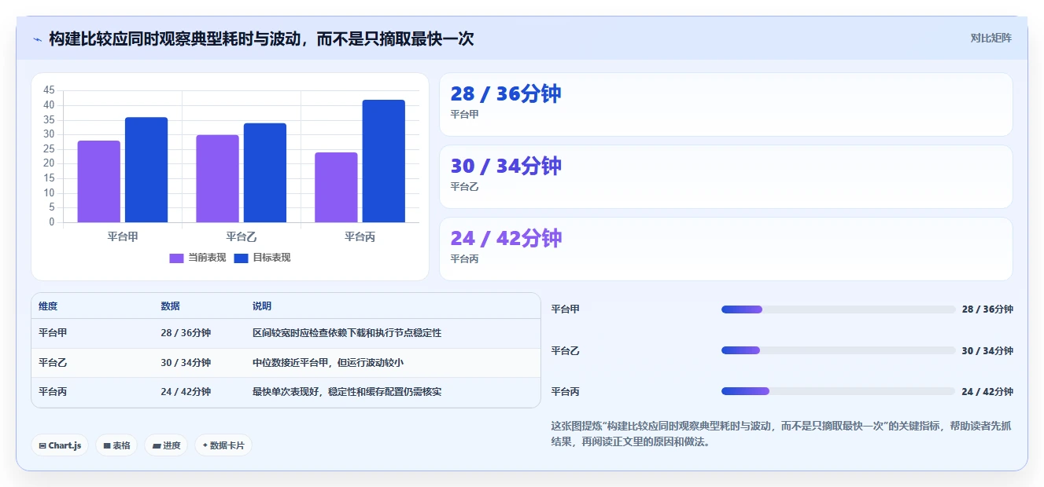Click the 平台丙 caption under 24 / 42分钟 card
This screenshot has width=1044, height=487.
[x=464, y=259]
